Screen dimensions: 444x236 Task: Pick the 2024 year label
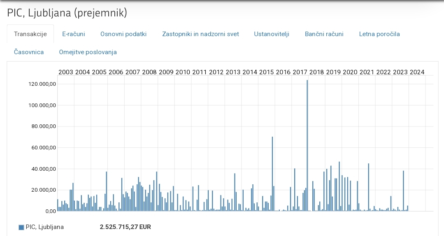(417, 72)
